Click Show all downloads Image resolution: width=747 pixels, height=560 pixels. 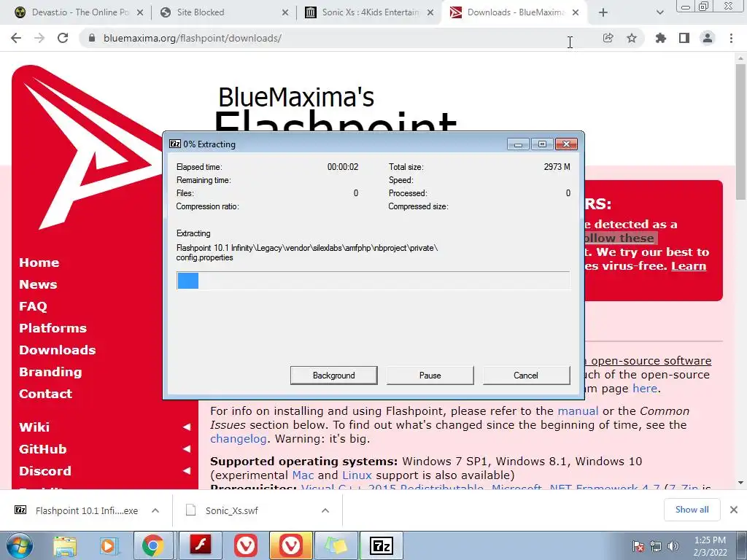(x=692, y=510)
